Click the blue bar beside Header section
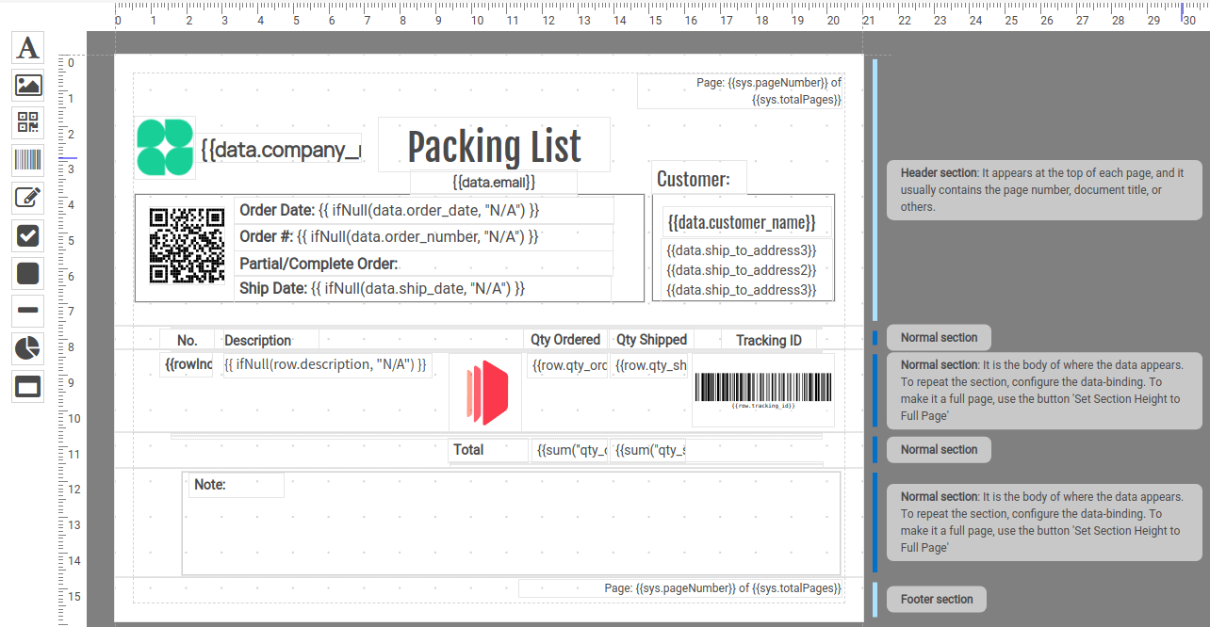The width and height of the screenshot is (1210, 627). (875, 190)
